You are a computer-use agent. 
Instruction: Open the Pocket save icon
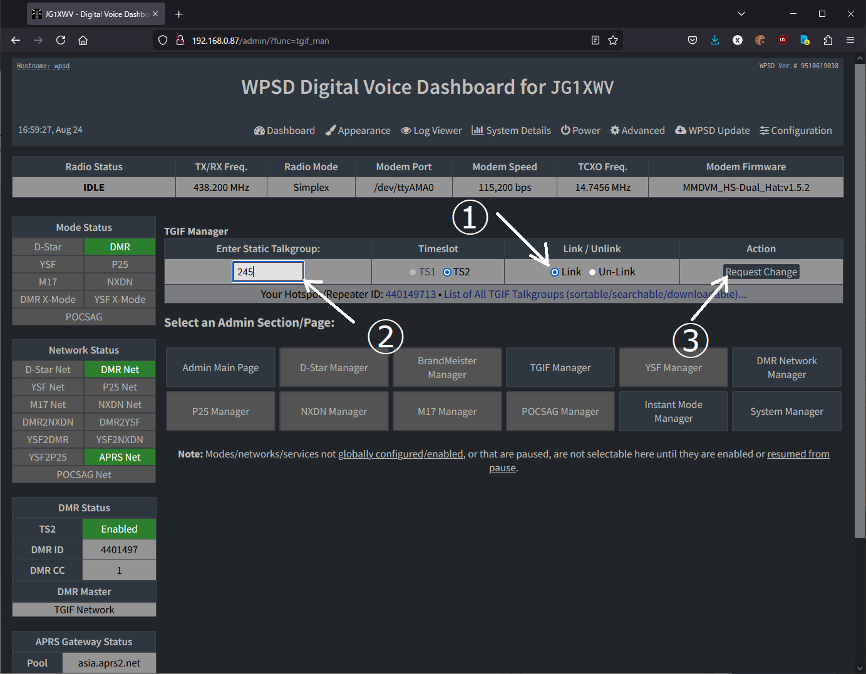[x=693, y=40]
